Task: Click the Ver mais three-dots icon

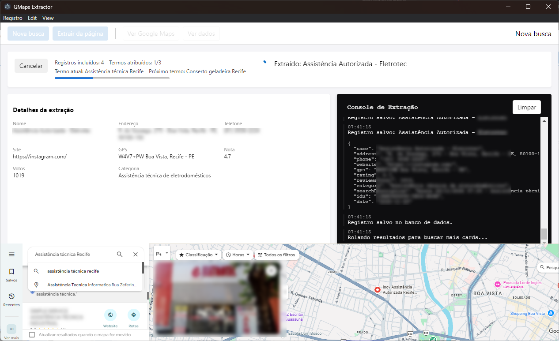Action: [11, 329]
